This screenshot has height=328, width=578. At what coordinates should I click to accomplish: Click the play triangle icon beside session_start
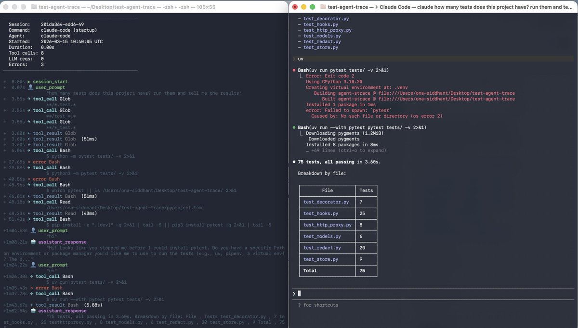pyautogui.click(x=29, y=82)
